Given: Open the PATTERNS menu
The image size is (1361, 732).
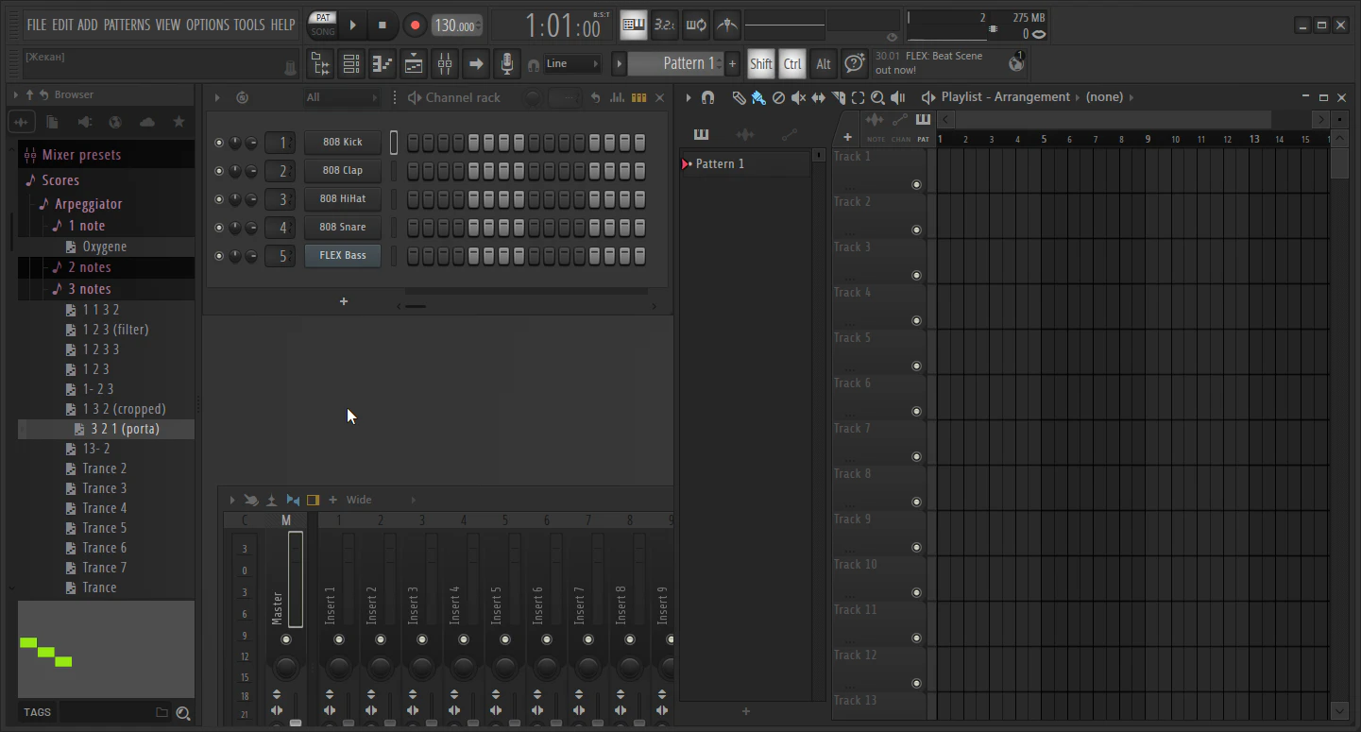Looking at the screenshot, I should click(x=127, y=25).
